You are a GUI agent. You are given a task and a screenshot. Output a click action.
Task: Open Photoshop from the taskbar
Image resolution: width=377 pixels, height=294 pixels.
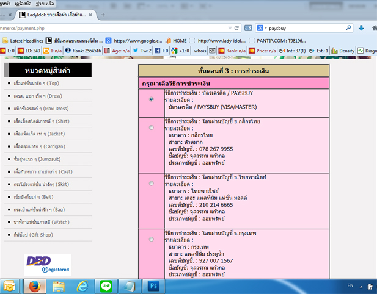pyautogui.click(x=153, y=286)
